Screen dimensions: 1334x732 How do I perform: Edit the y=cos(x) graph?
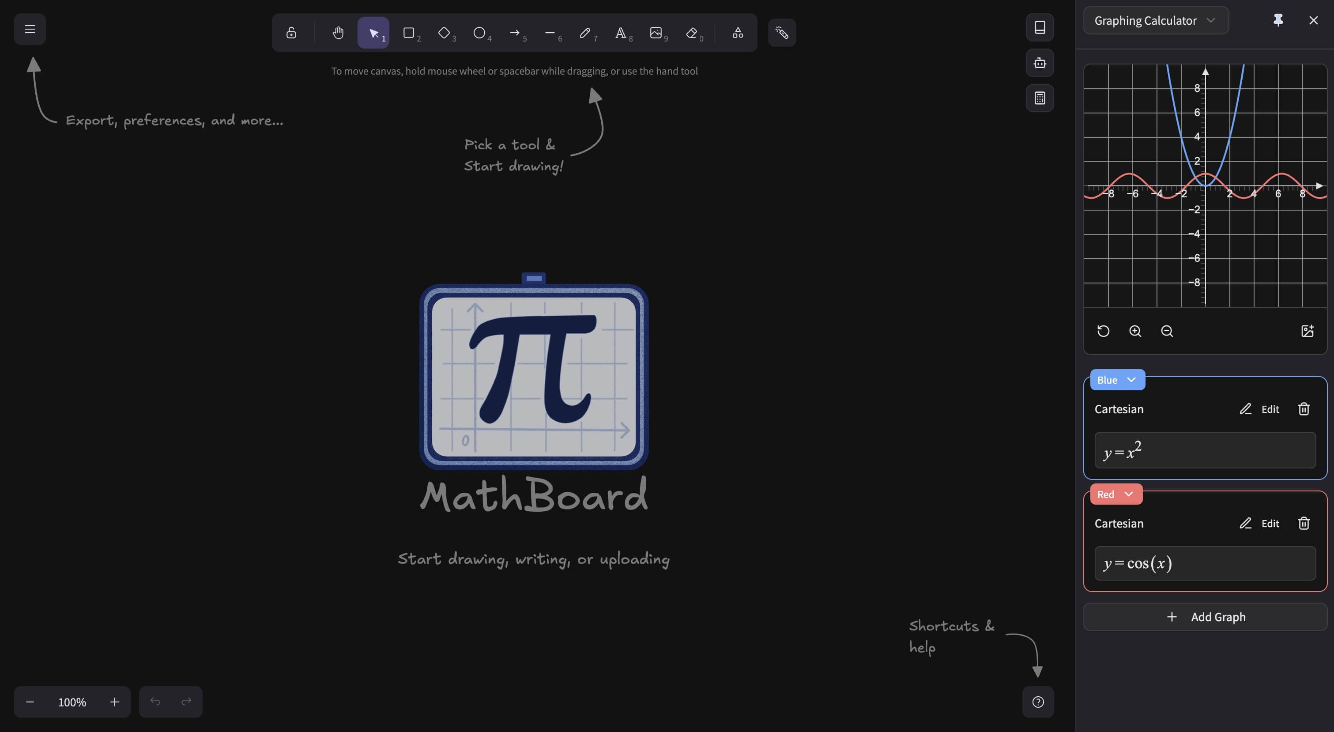pyautogui.click(x=1259, y=523)
